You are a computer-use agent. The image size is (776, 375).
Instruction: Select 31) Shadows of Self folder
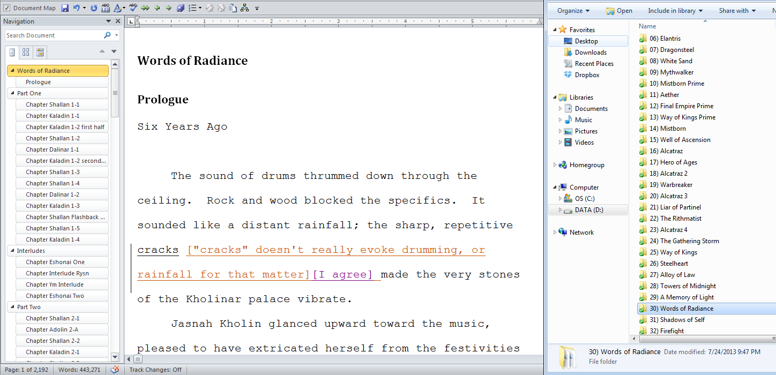click(677, 320)
